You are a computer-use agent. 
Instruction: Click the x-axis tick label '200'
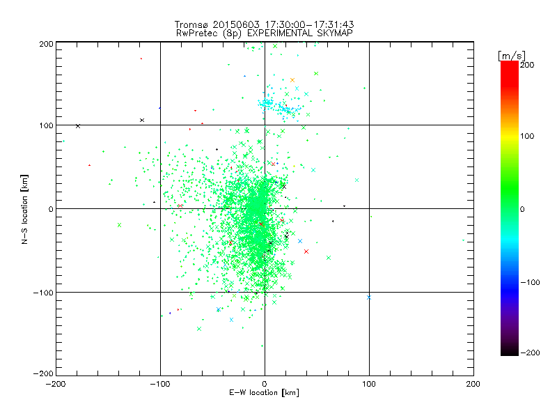pos(473,384)
